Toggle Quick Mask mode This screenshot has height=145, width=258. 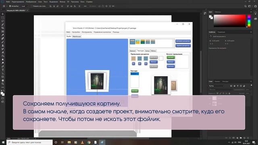(3, 98)
